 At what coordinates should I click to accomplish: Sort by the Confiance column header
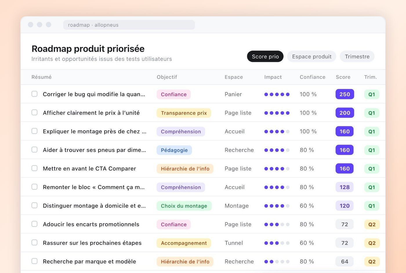click(312, 77)
